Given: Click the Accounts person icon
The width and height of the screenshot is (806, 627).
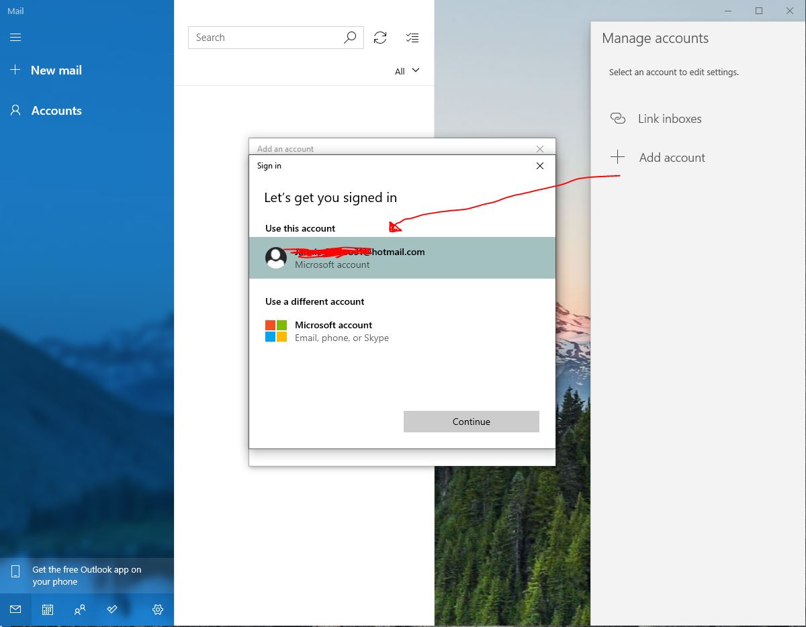Looking at the screenshot, I should click(x=15, y=110).
